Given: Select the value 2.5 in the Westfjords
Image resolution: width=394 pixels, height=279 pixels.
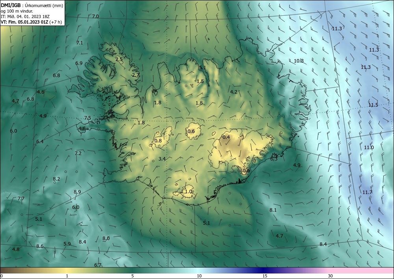Looking at the screenshot, I should pyautogui.click(x=119, y=59).
